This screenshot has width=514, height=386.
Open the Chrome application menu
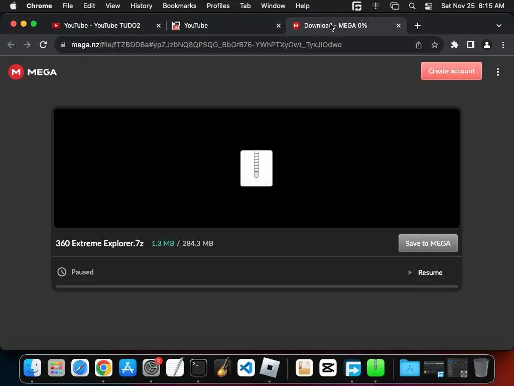point(39,6)
